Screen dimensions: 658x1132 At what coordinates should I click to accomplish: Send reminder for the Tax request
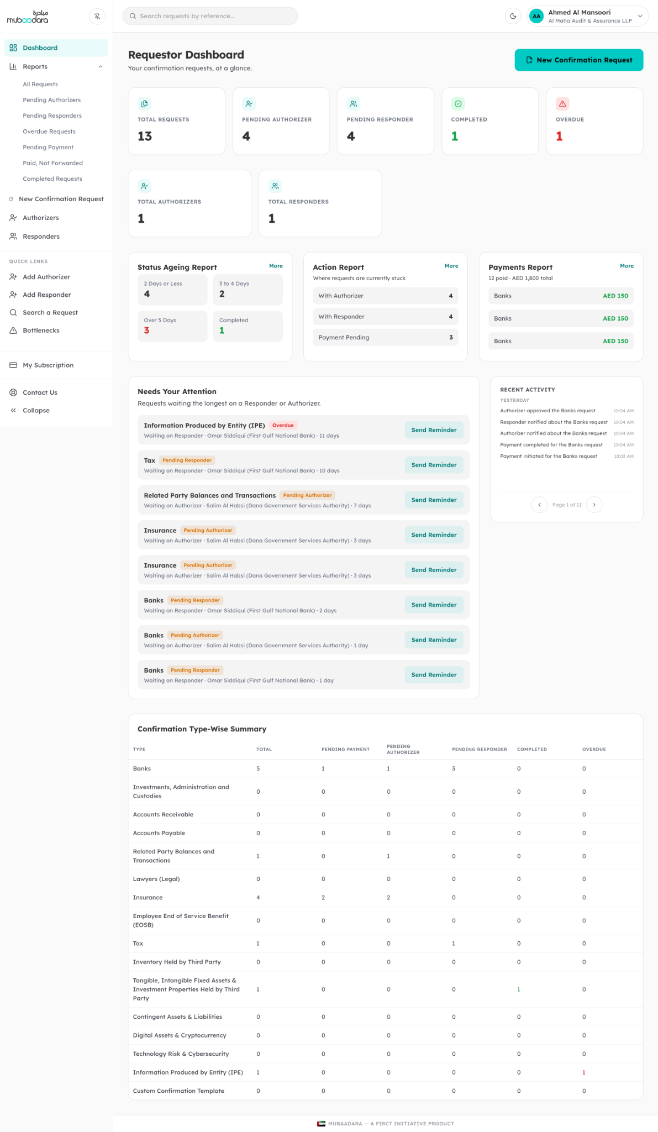point(434,465)
